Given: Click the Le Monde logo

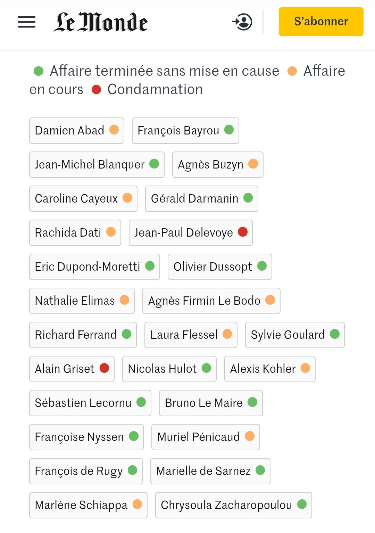Looking at the screenshot, I should coord(101,22).
